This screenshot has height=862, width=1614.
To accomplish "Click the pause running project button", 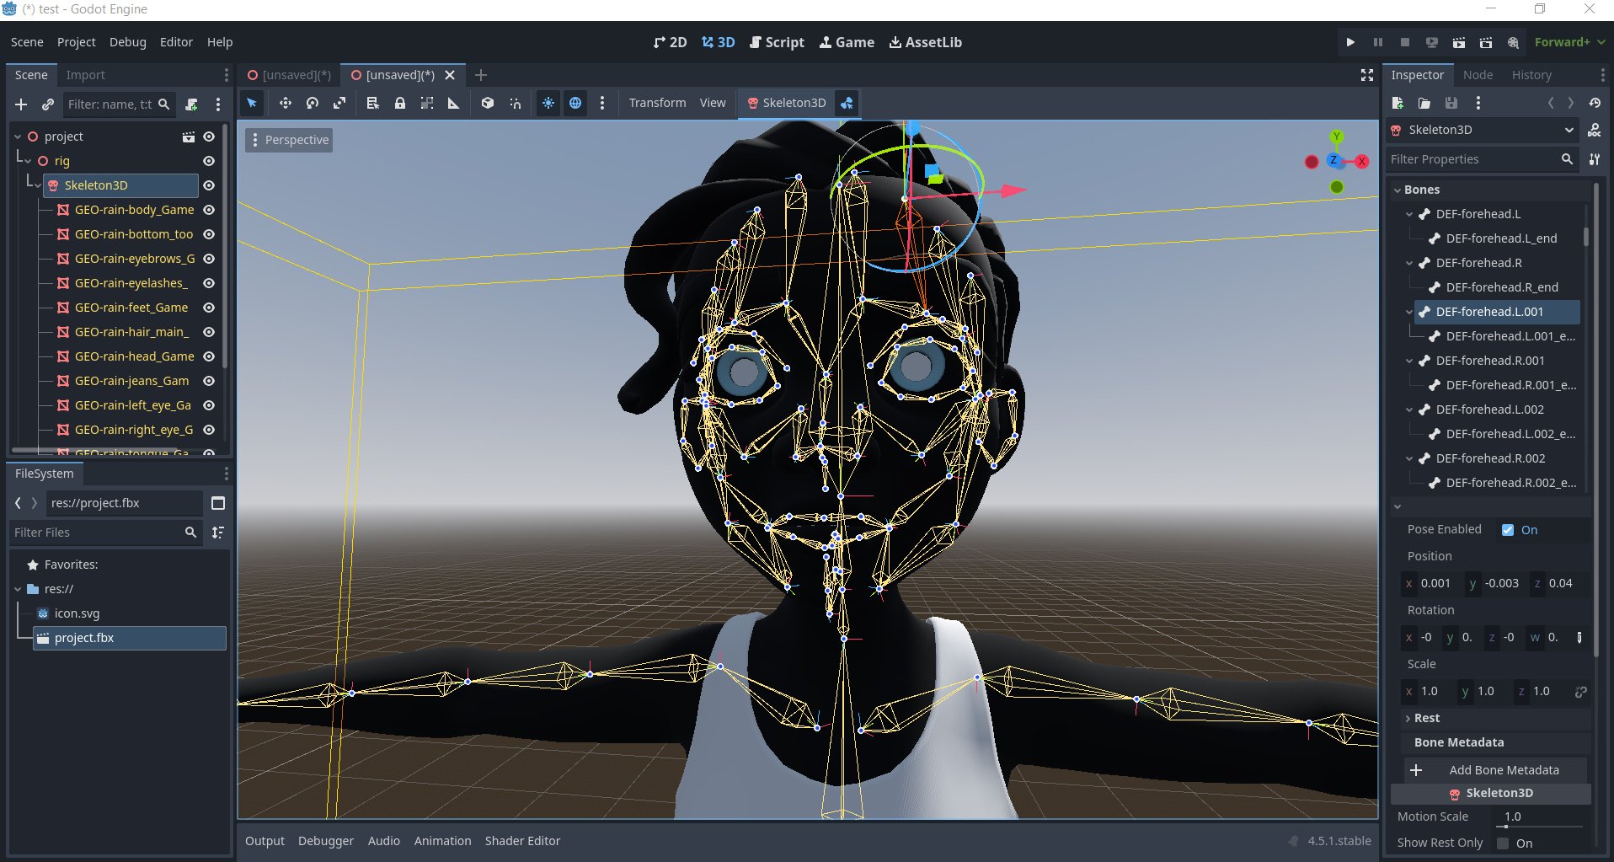I will click(x=1377, y=42).
